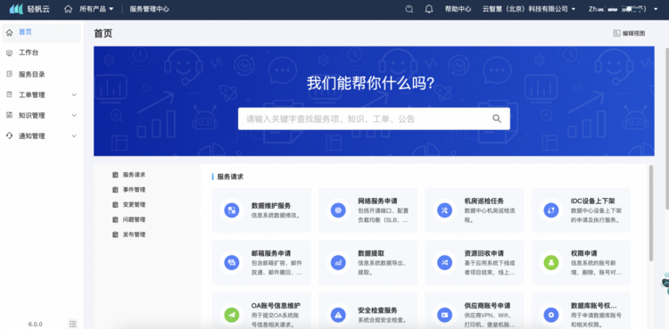Open company selector 云智慧（北京）科技有限公司
669x329 pixels.
tap(529, 9)
